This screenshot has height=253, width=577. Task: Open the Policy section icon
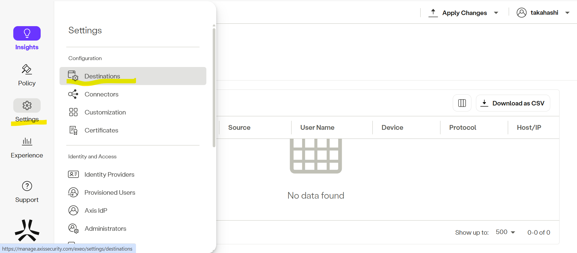pos(27,69)
